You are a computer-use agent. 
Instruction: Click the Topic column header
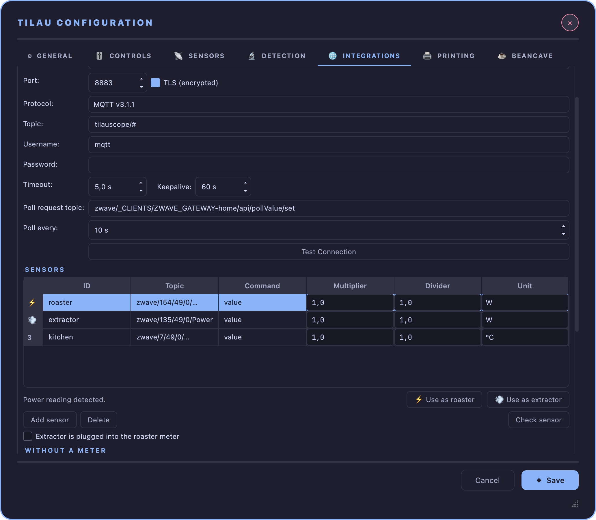(175, 286)
